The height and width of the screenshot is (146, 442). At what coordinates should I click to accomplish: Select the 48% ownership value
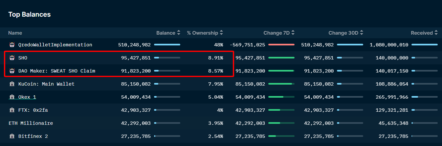(219, 45)
